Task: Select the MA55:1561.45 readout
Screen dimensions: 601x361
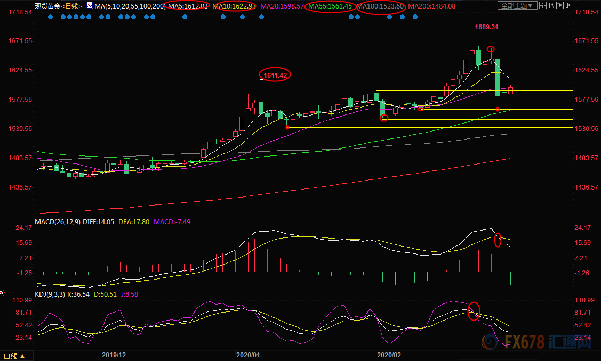Action: coord(330,6)
